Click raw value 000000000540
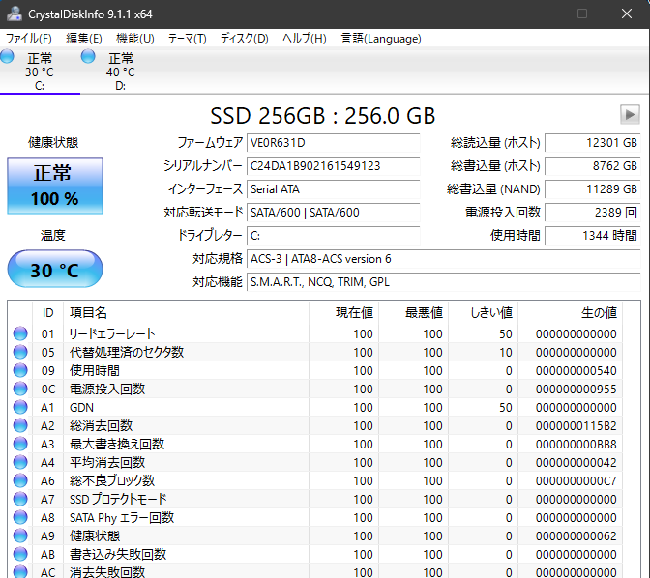Image resolution: width=650 pixels, height=578 pixels. pyautogui.click(x=576, y=371)
